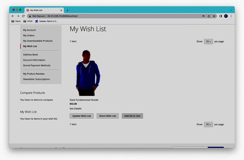Click the Share Wish List button

[108, 116]
